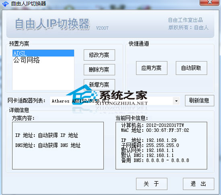This screenshot has width=221, height=195.
Task: Click the Atheros AR8152 adapter combo box
Action: tap(115, 101)
